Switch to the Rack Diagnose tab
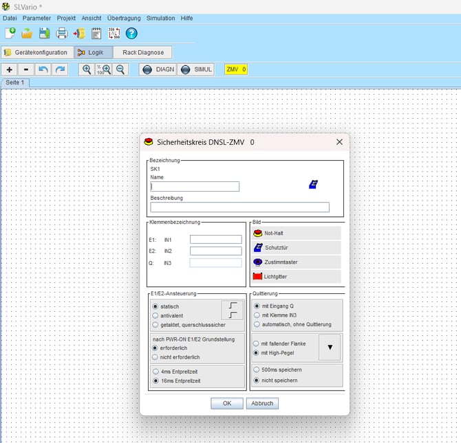This screenshot has height=443, width=461. pyautogui.click(x=142, y=52)
